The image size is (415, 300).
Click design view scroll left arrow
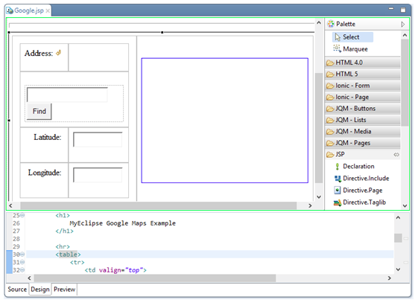[10, 205]
